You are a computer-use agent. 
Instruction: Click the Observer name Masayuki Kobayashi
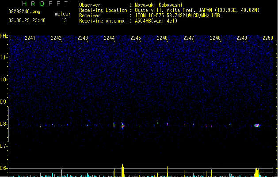pyautogui.click(x=159, y=5)
